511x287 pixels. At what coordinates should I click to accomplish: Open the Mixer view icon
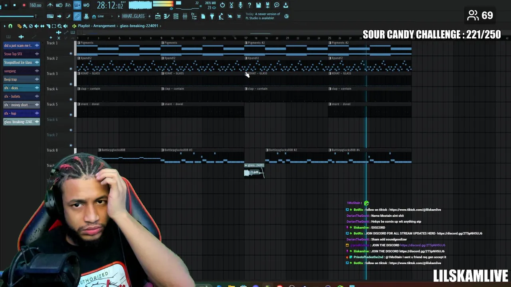(185, 16)
